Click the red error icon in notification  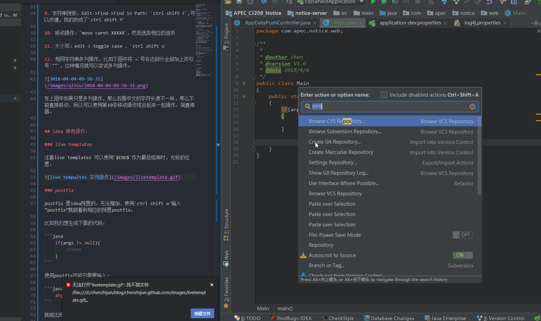coord(68,285)
